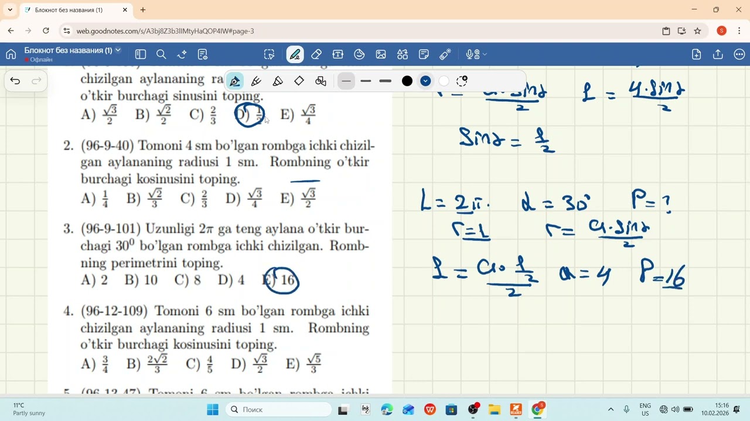Toggle the page sidebar panel

(x=141, y=54)
